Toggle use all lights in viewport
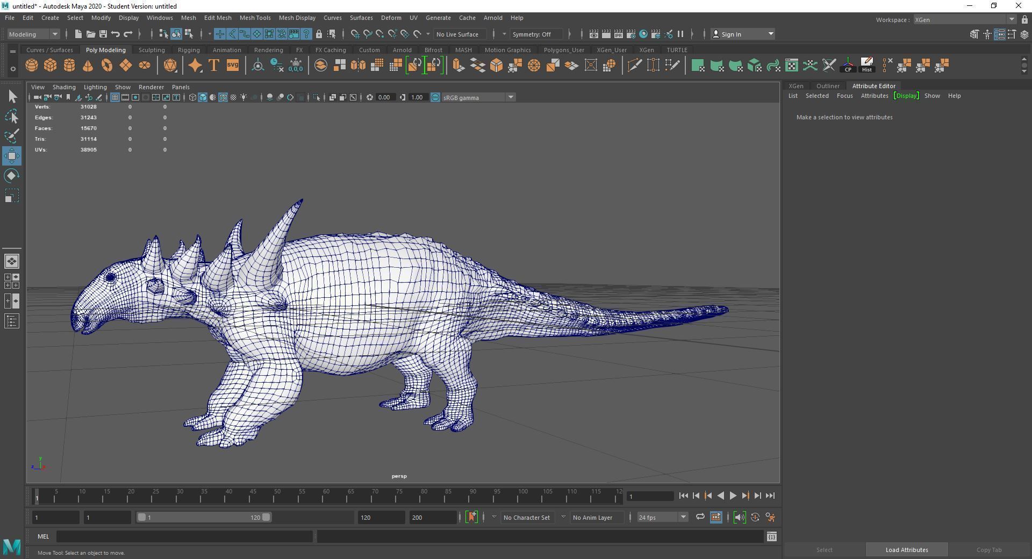 [243, 97]
